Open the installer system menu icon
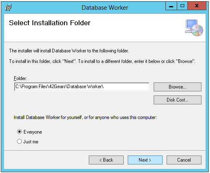This screenshot has width=210, height=173. pos(8,7)
